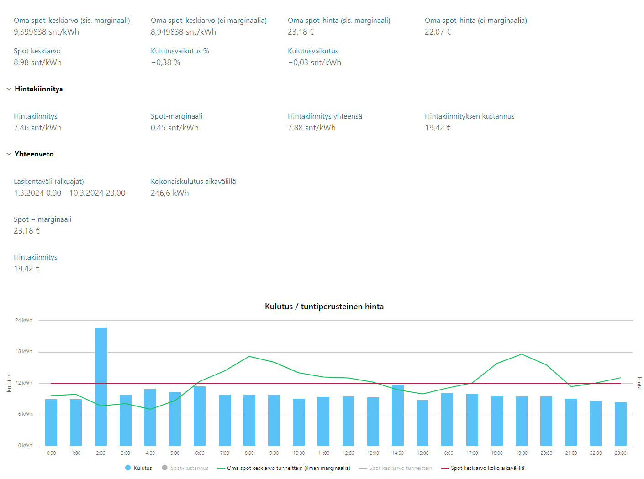Click the Hintakiinnityksen kustannus label
This screenshot has height=479, width=644.
pos(470,116)
